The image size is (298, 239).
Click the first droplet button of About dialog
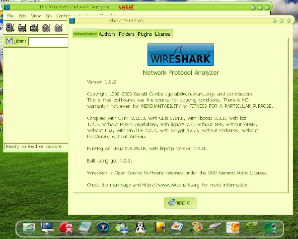click(x=275, y=20)
